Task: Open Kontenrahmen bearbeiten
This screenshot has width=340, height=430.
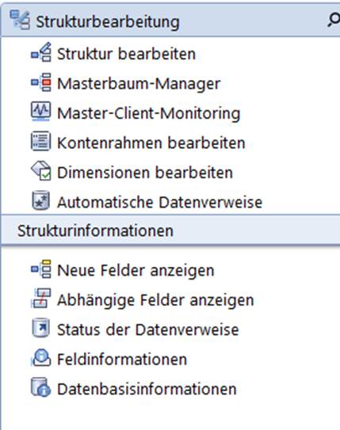Action: tap(151, 143)
